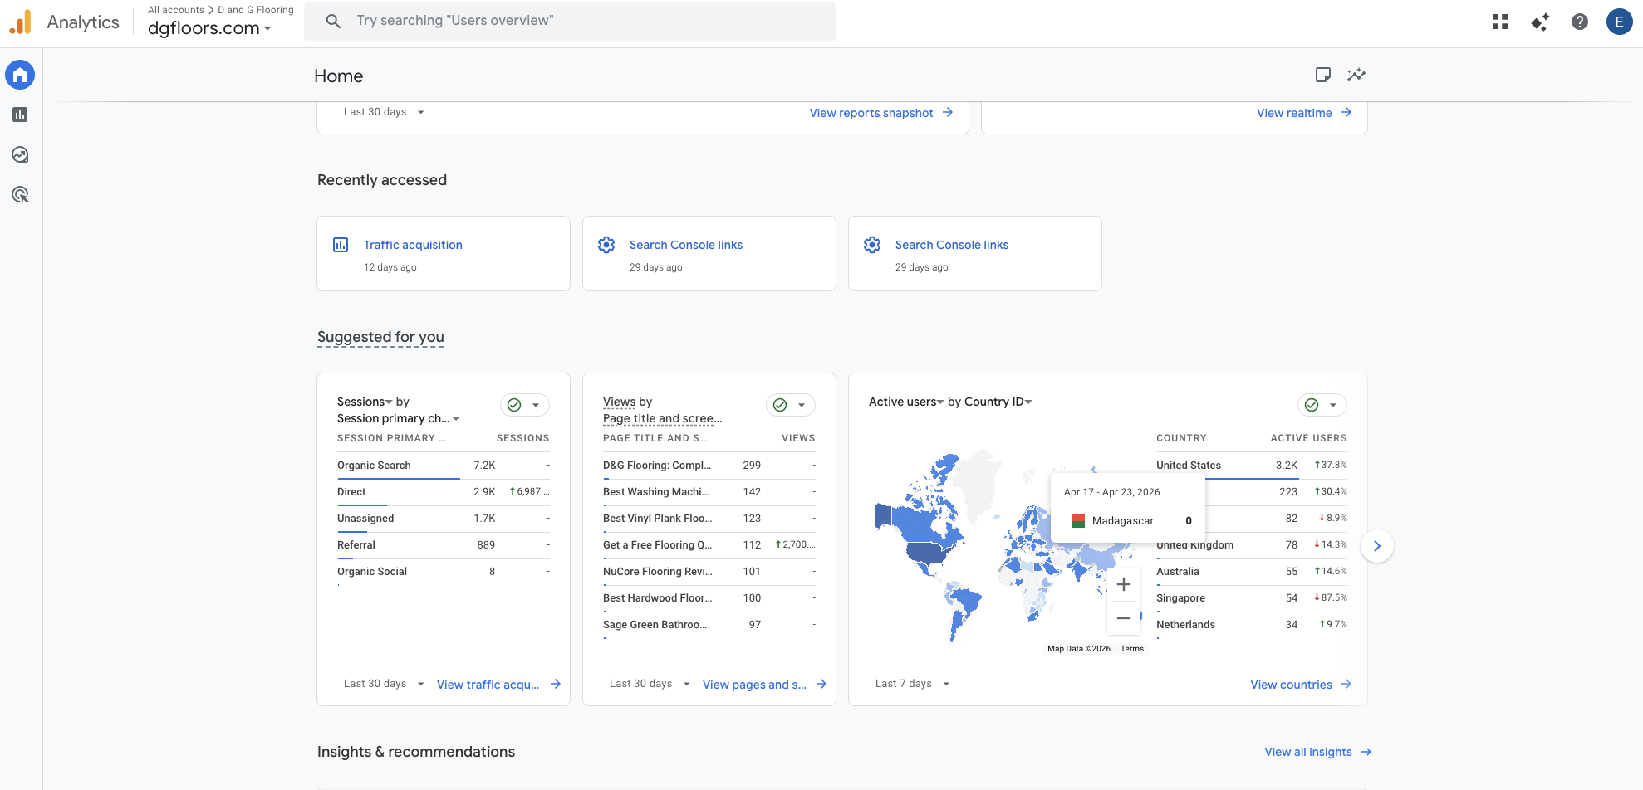Screen dimensions: 1643x790
Task: Open the All accounts breadcrumb
Action: point(174,9)
